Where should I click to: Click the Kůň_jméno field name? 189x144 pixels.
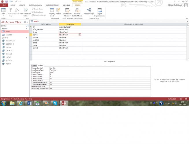[46, 30]
